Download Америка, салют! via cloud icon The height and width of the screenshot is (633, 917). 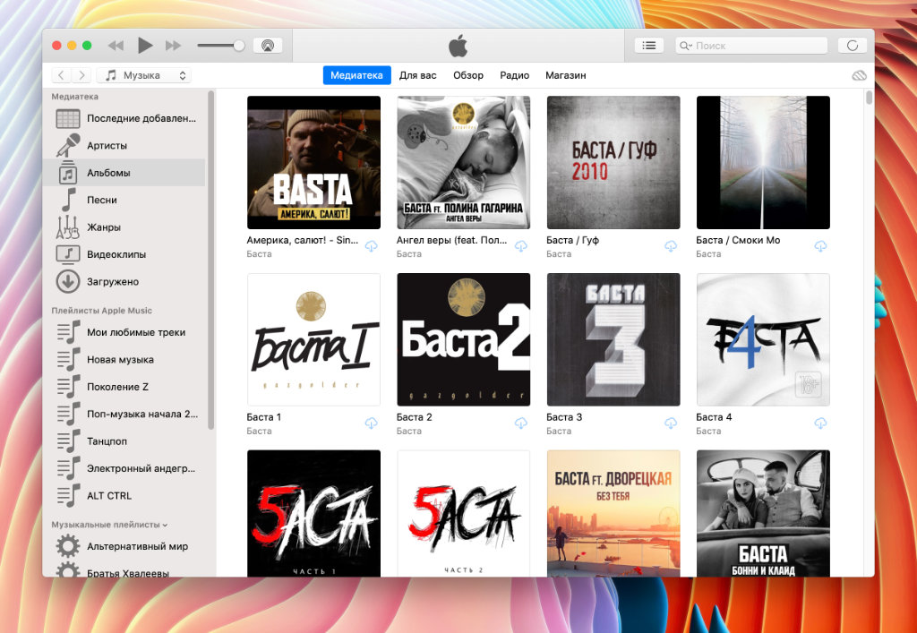(x=372, y=246)
